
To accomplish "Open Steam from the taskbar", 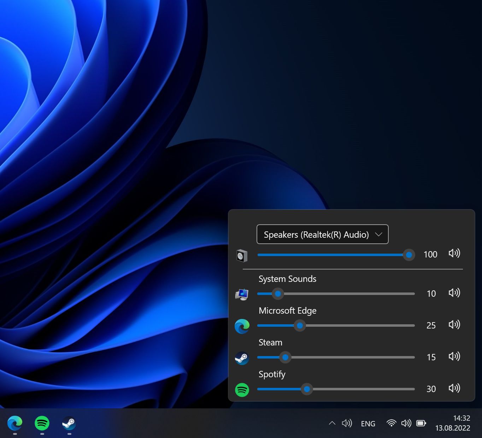I will coord(69,424).
